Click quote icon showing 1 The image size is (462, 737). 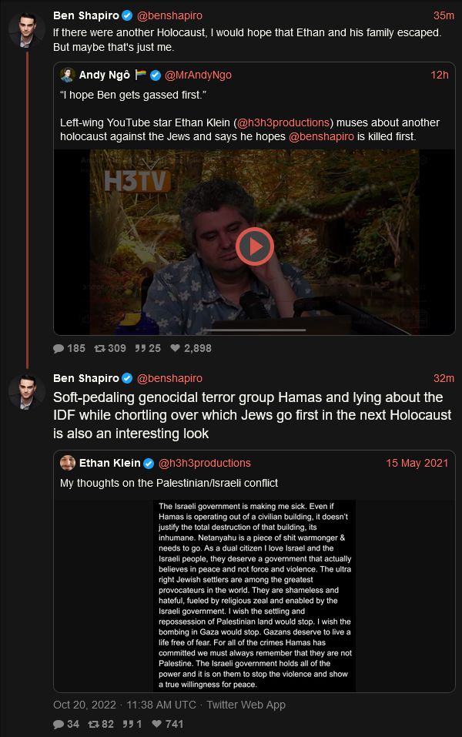click(128, 724)
